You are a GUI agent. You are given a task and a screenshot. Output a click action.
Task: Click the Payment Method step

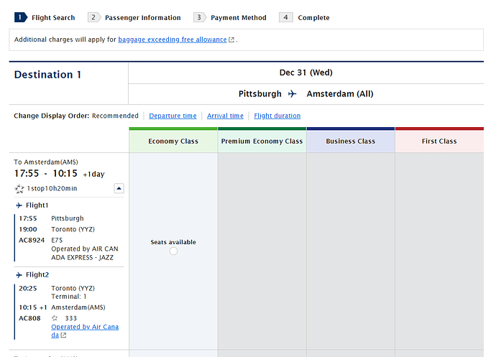238,17
